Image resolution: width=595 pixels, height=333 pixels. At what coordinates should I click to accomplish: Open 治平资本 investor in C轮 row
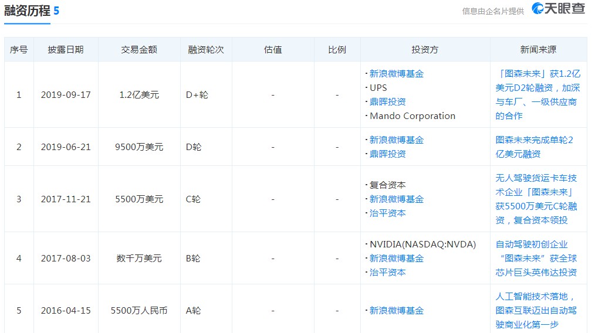[x=387, y=213]
